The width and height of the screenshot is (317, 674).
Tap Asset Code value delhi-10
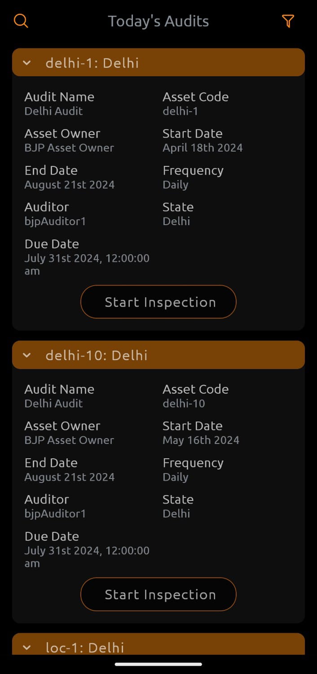(x=184, y=404)
